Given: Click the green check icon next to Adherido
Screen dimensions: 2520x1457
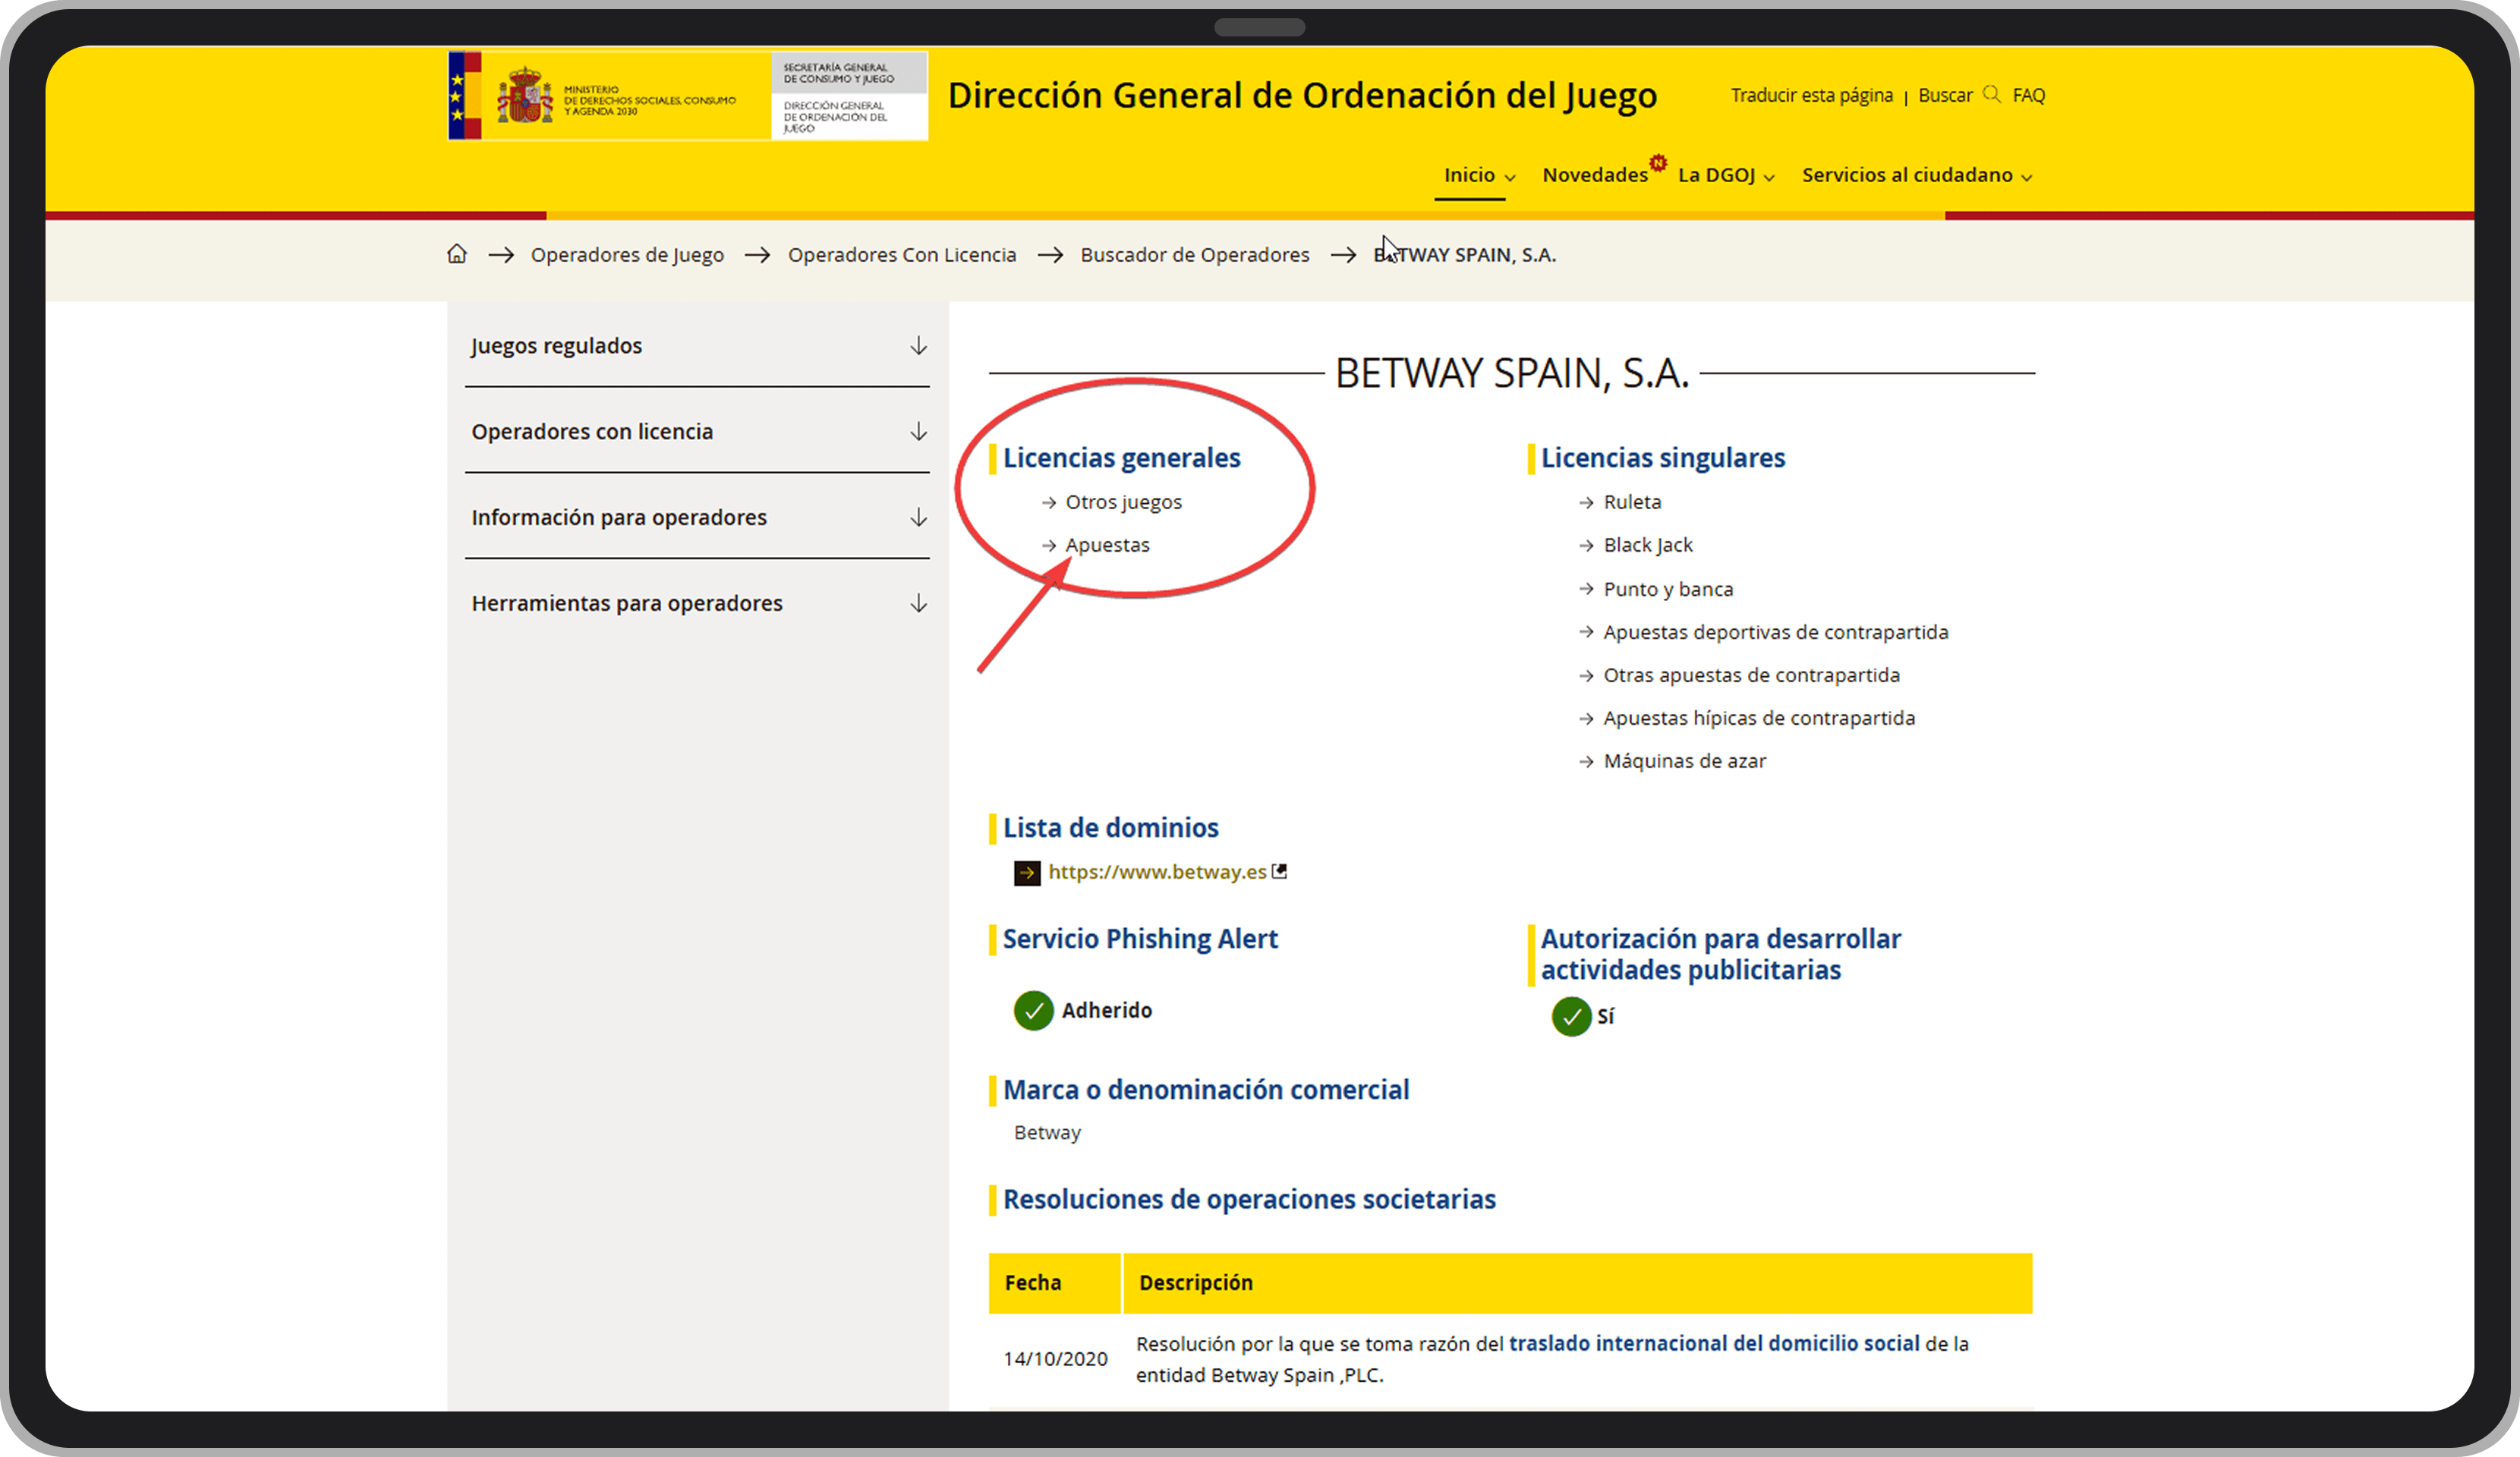Looking at the screenshot, I should pos(1033,1010).
